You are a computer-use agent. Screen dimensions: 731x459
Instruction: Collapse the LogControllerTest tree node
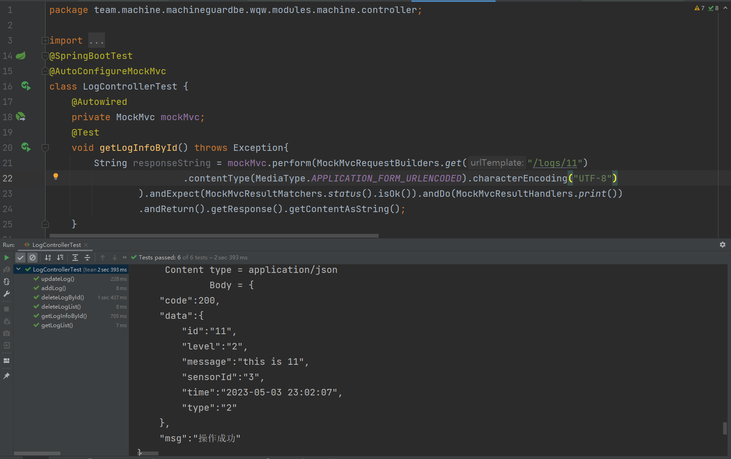(19, 269)
